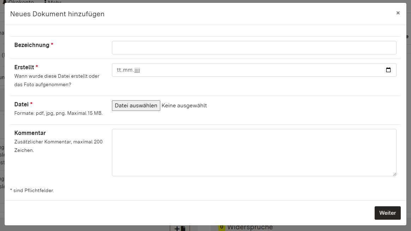Dismiss the dialog with the × button

coord(398,13)
